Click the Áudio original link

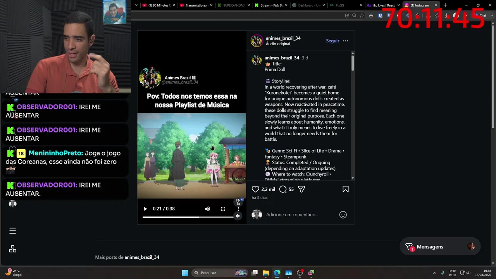[278, 44]
